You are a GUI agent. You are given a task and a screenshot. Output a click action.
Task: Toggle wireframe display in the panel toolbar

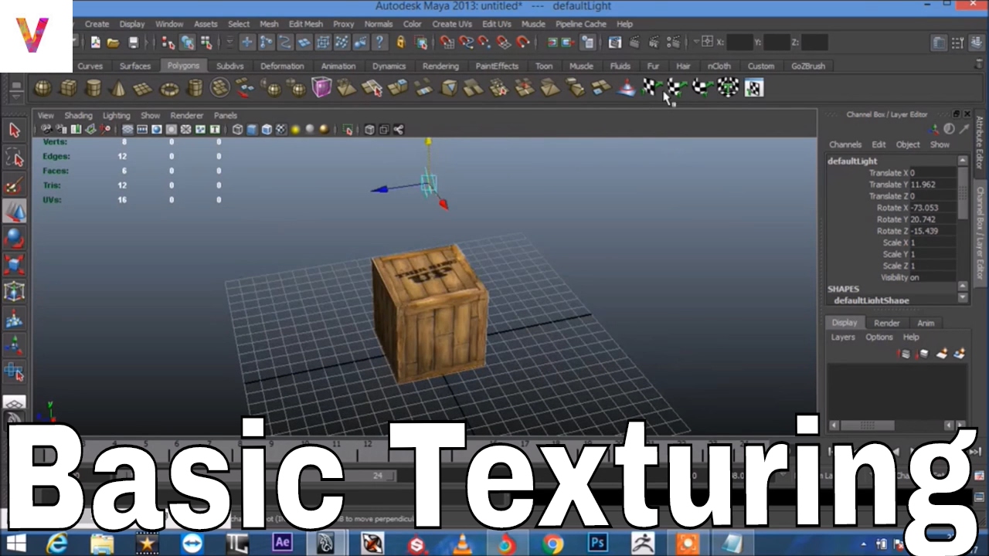pos(238,130)
